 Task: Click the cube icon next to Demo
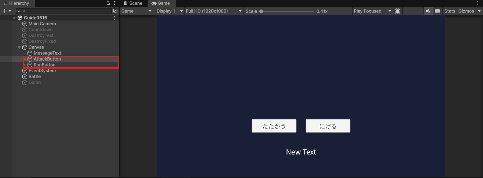coord(25,83)
